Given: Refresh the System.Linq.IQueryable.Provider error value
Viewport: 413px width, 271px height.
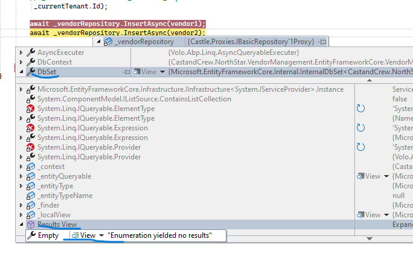Looking at the screenshot, I should click(x=361, y=147).
